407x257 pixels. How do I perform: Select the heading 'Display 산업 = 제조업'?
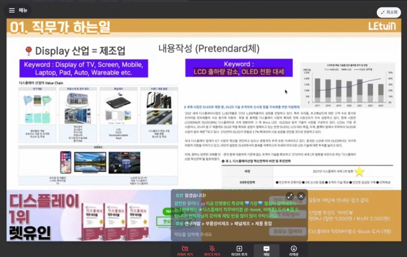80,51
